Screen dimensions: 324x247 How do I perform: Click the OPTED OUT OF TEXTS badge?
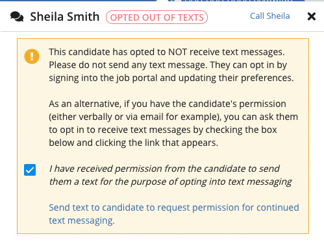coord(156,18)
